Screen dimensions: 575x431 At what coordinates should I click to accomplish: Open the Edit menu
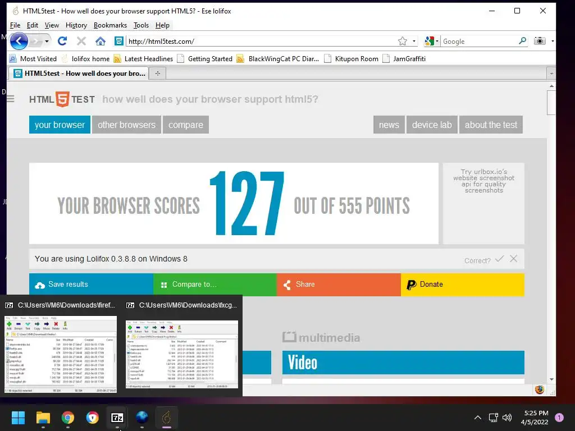pos(32,25)
